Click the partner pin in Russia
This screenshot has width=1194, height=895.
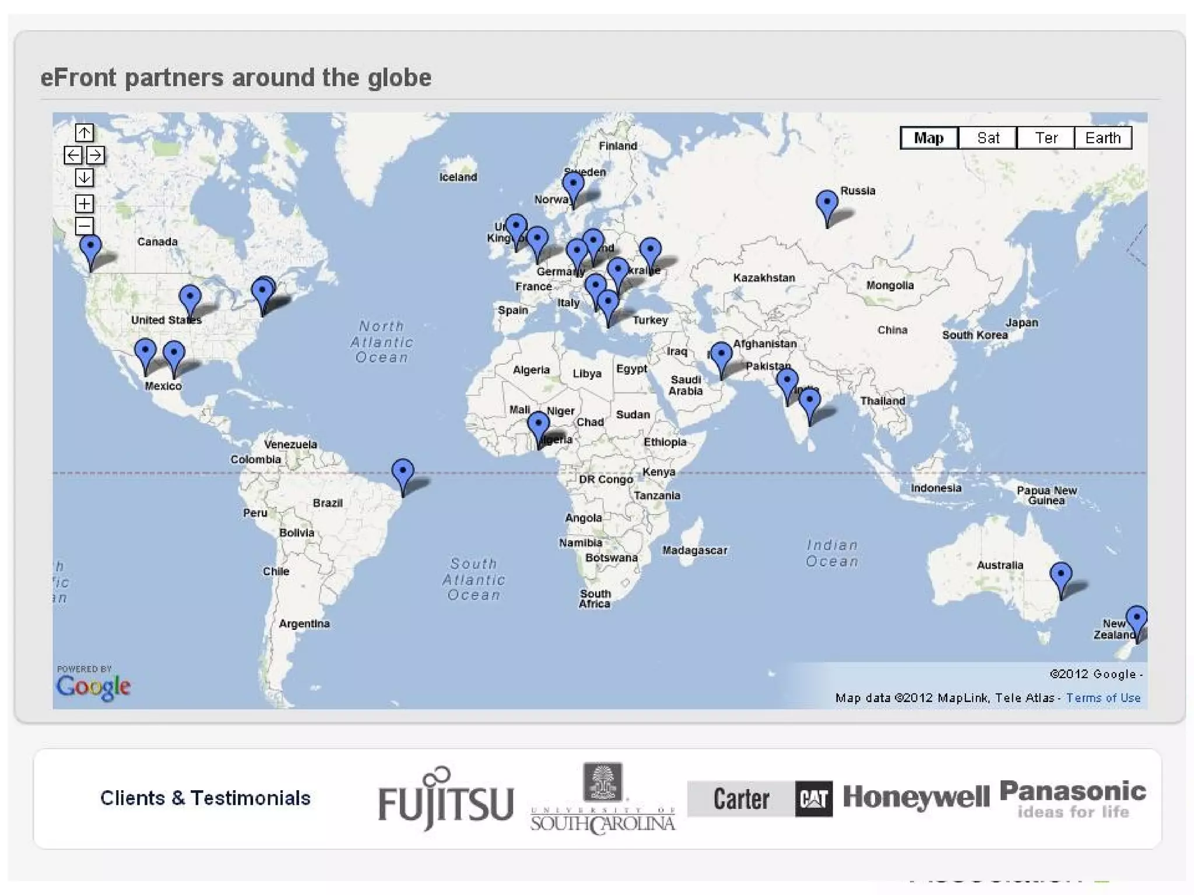tap(827, 203)
